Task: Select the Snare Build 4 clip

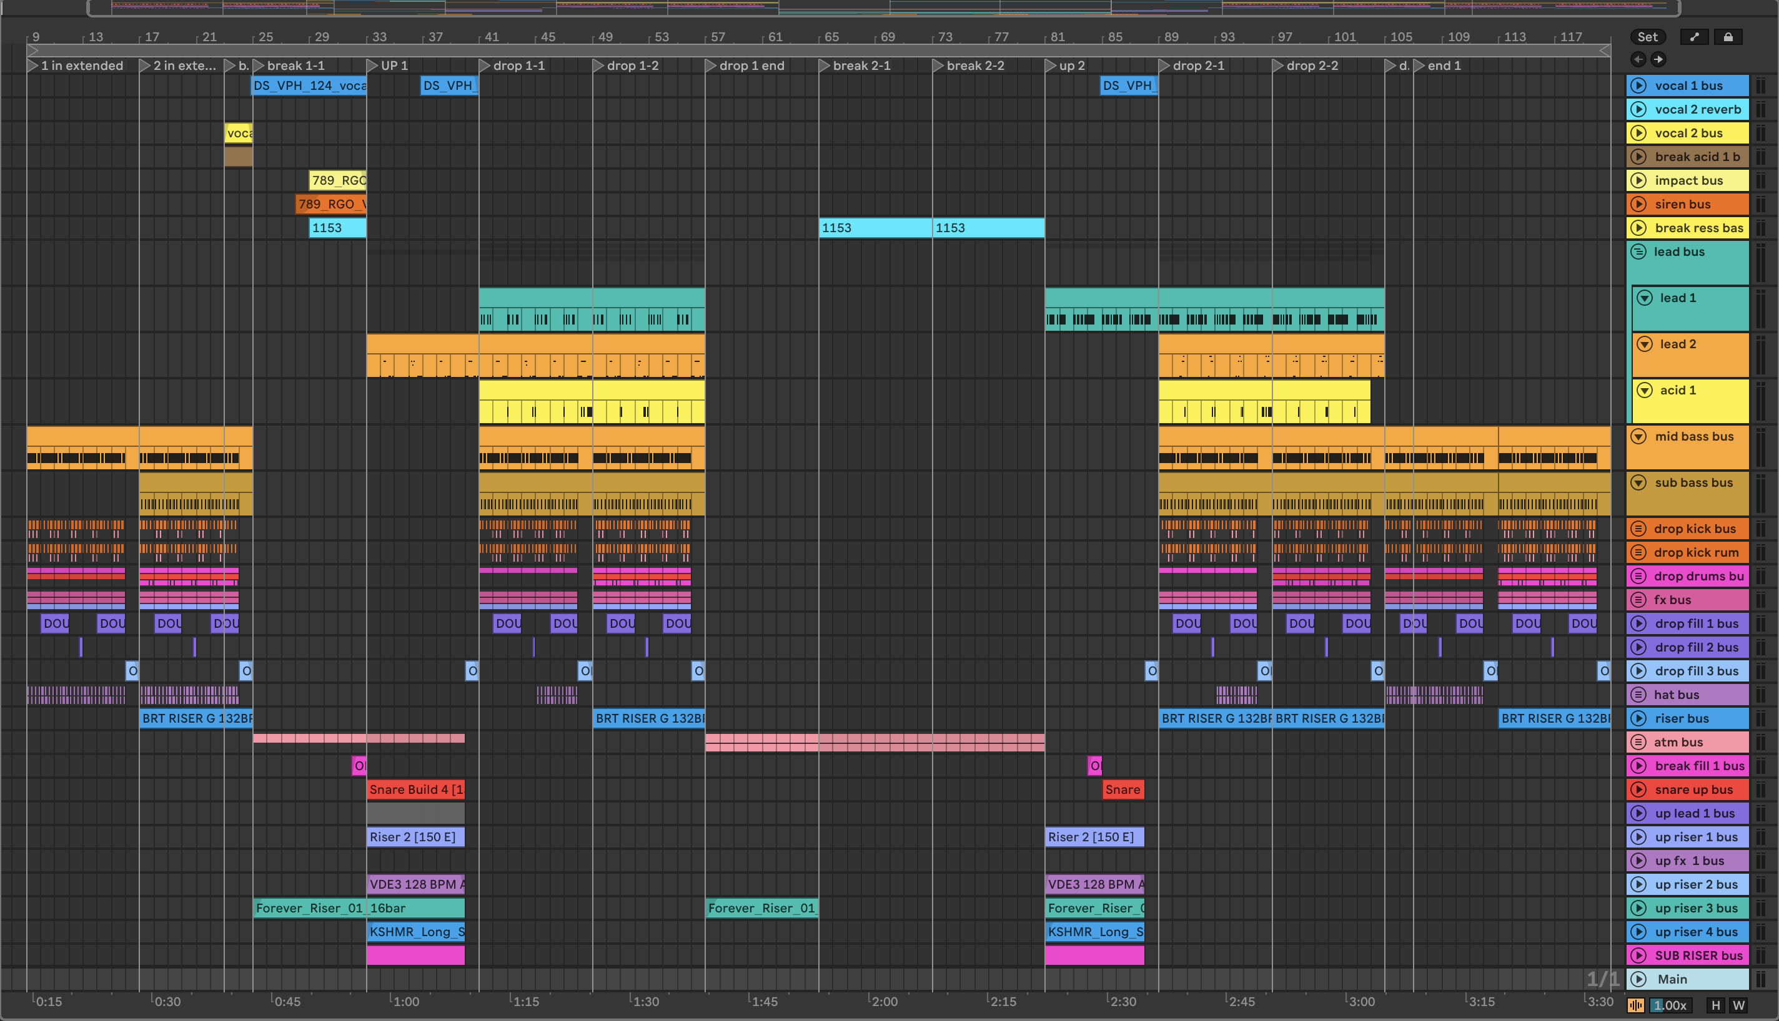Action: coord(415,789)
